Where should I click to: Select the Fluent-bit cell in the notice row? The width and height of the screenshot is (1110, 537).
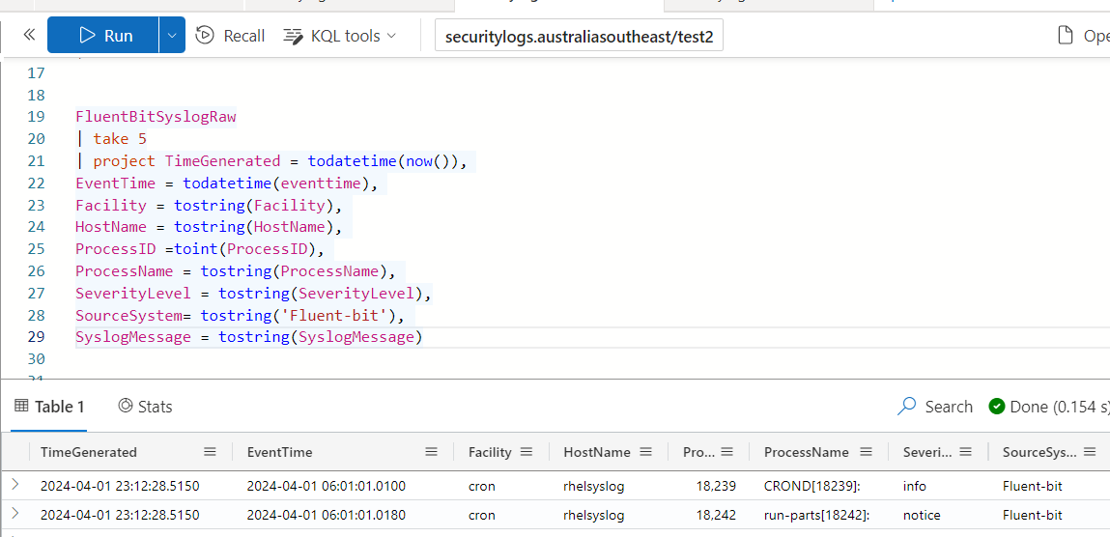point(1033,515)
